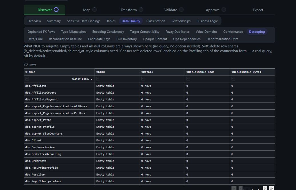This screenshot has width=296, height=190.
Task: Select the dbo.RecurringProfile table name
Action: click(41, 168)
